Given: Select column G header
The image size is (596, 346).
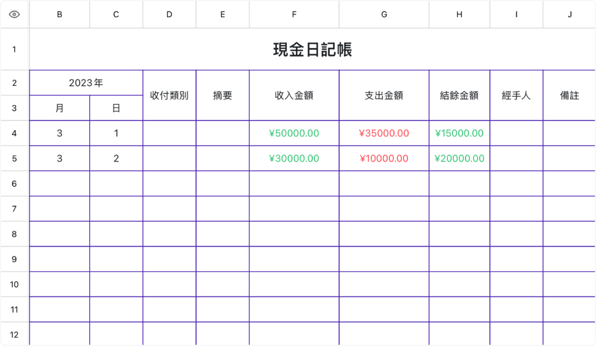Looking at the screenshot, I should coord(384,15).
